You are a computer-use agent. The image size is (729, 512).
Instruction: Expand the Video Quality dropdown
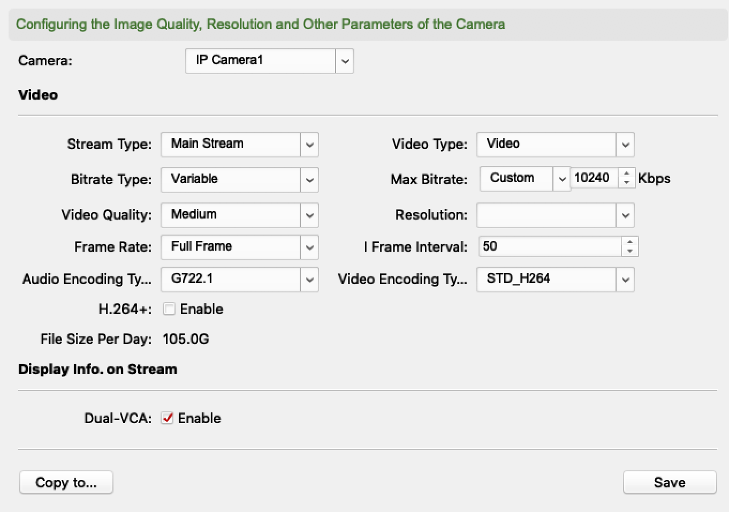pyautogui.click(x=309, y=215)
